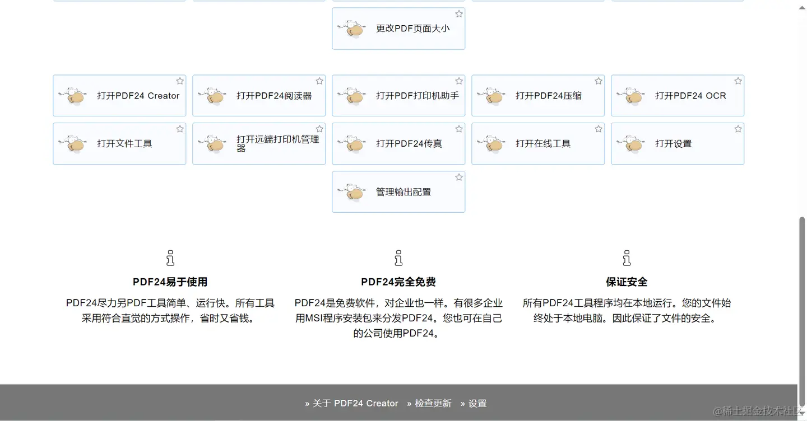Screen dimensions: 807x421
Task: Launch 打开PDF24 Creator
Action: pos(119,96)
